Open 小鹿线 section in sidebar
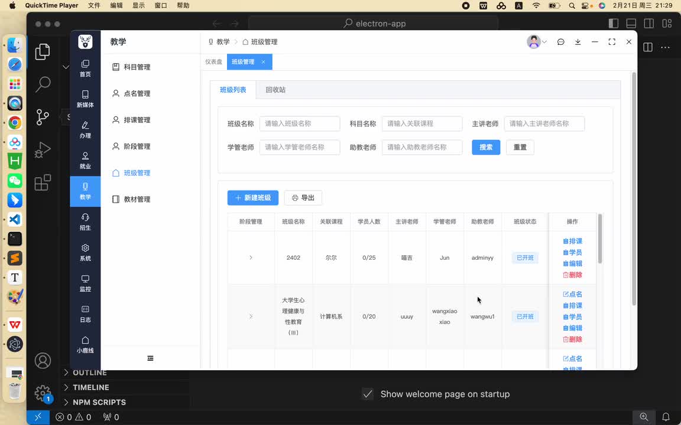This screenshot has width=681, height=425. (85, 345)
